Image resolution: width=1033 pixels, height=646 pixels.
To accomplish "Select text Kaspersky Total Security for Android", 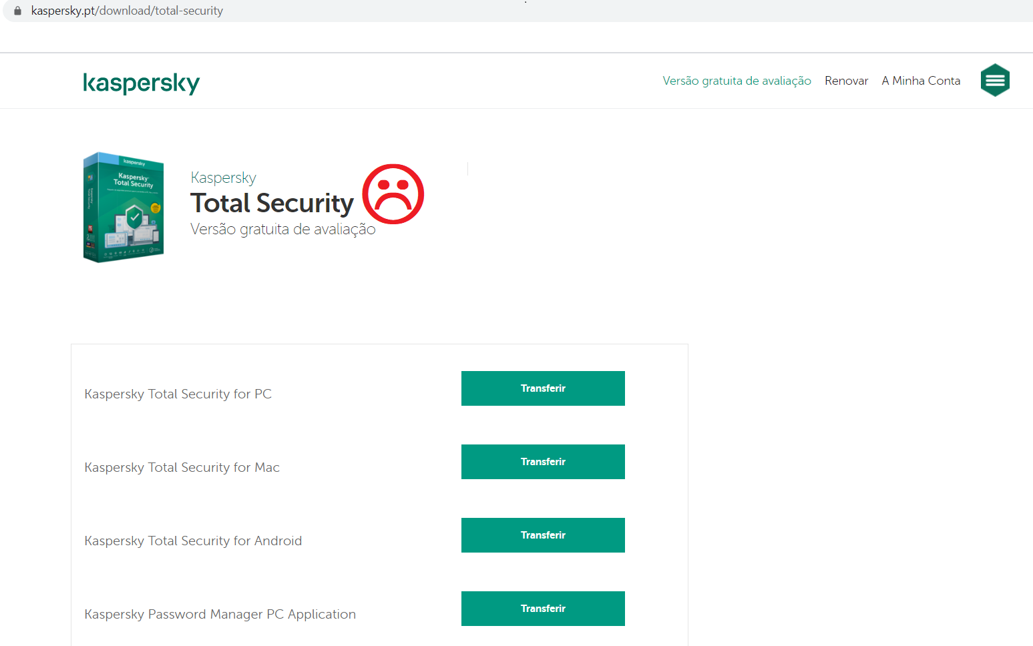I will [193, 541].
